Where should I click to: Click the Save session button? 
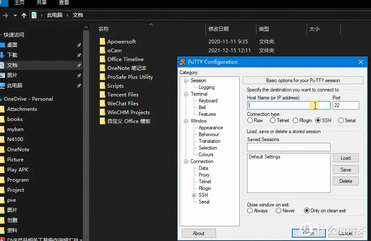pos(346,169)
